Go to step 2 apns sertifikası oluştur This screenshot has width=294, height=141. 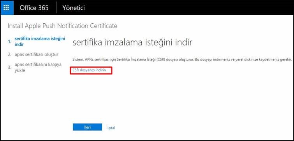tap(36, 55)
